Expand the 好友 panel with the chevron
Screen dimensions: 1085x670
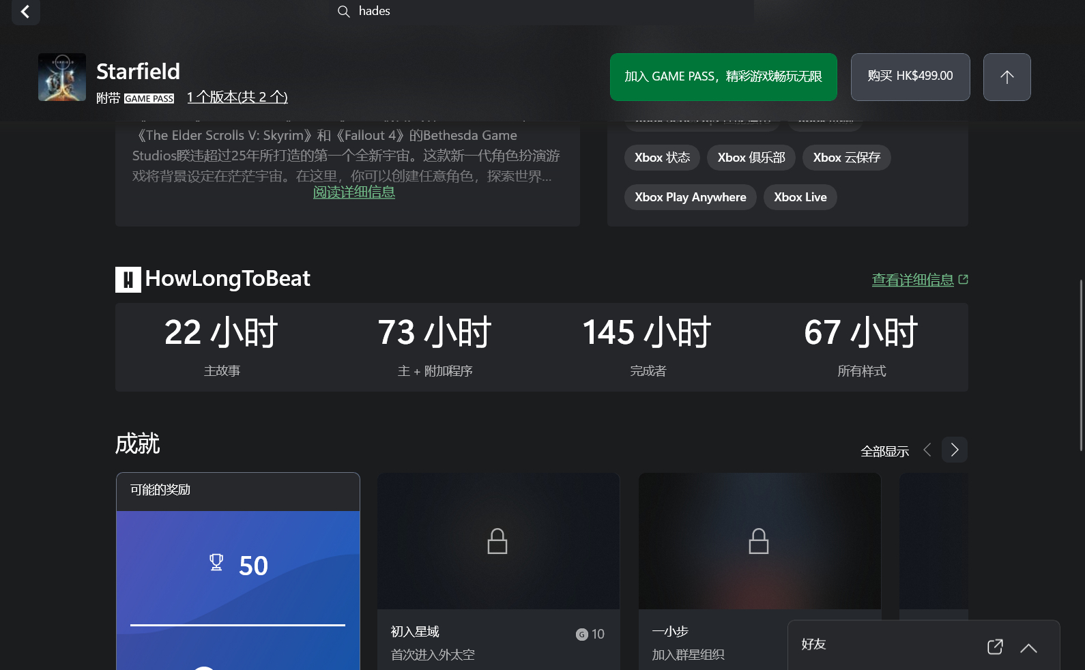(1029, 648)
